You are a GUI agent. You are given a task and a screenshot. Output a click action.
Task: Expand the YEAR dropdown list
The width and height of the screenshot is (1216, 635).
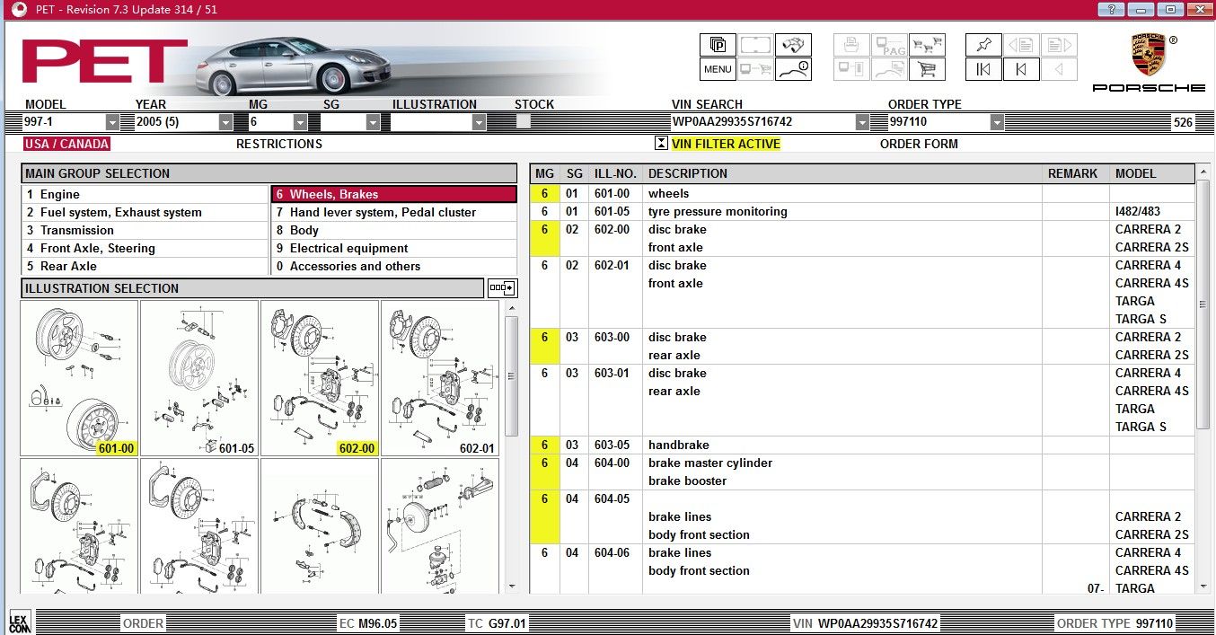pos(225,122)
